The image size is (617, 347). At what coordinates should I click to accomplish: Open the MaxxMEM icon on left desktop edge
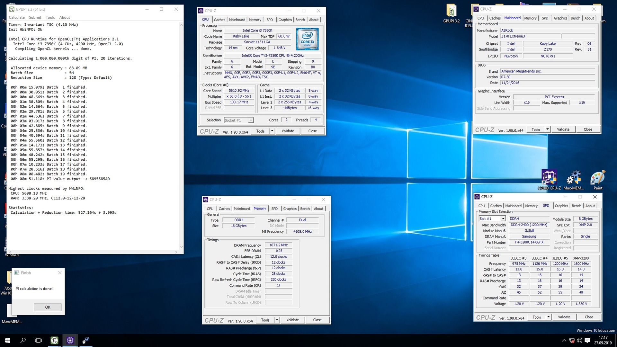pos(12,313)
